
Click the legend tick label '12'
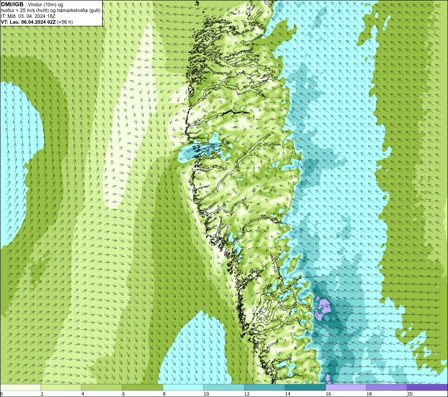(247, 394)
